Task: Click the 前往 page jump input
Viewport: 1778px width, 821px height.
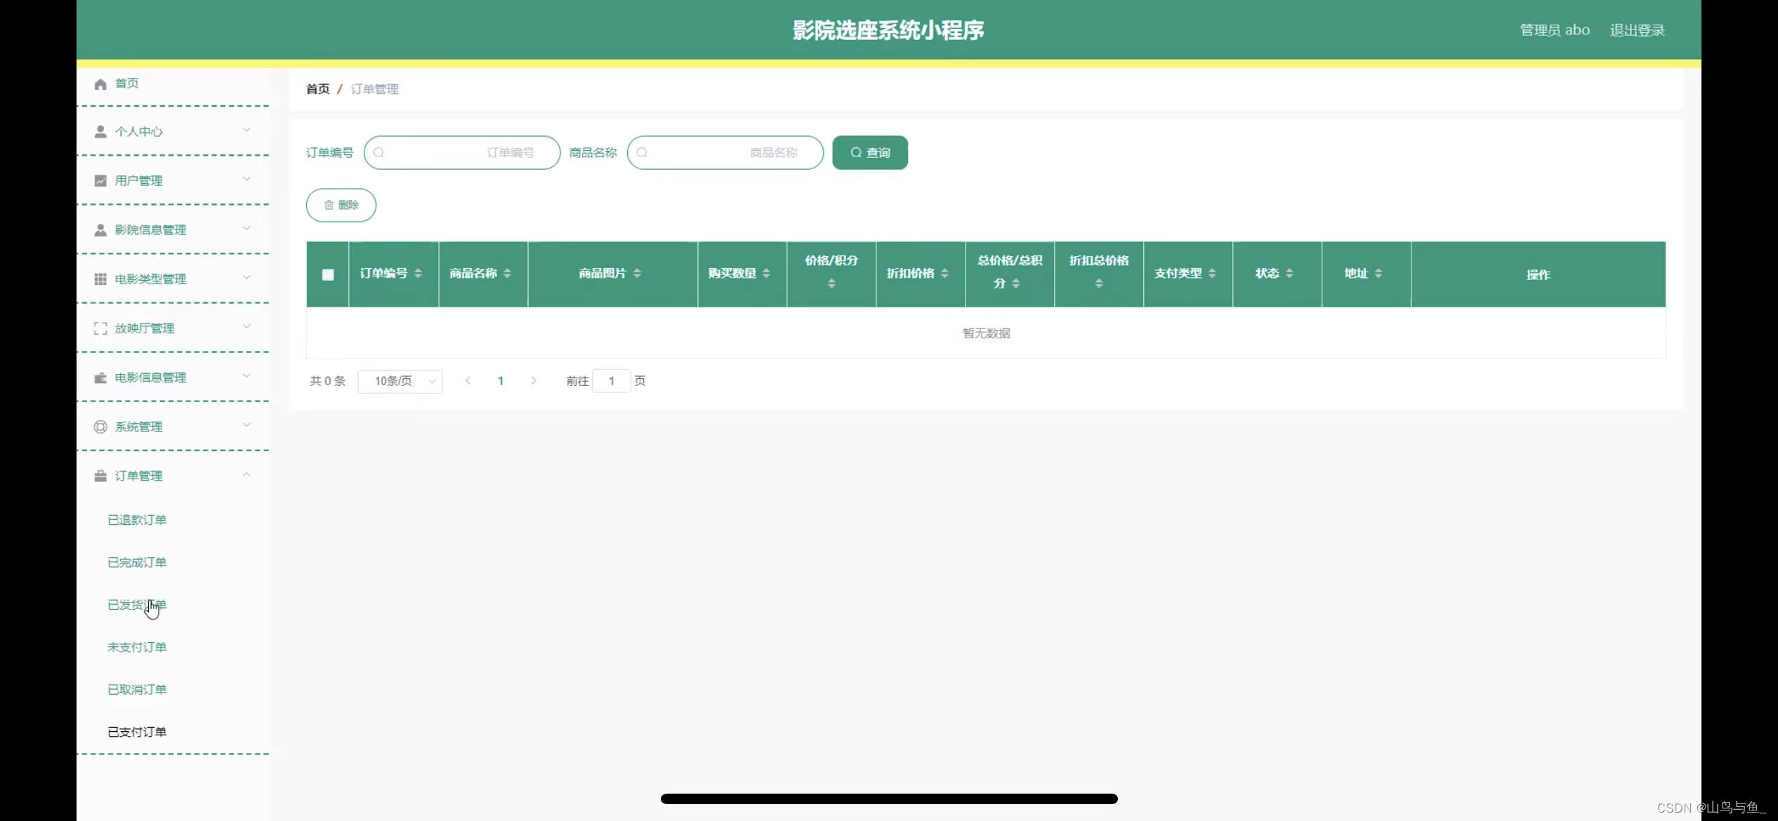Action: [612, 381]
